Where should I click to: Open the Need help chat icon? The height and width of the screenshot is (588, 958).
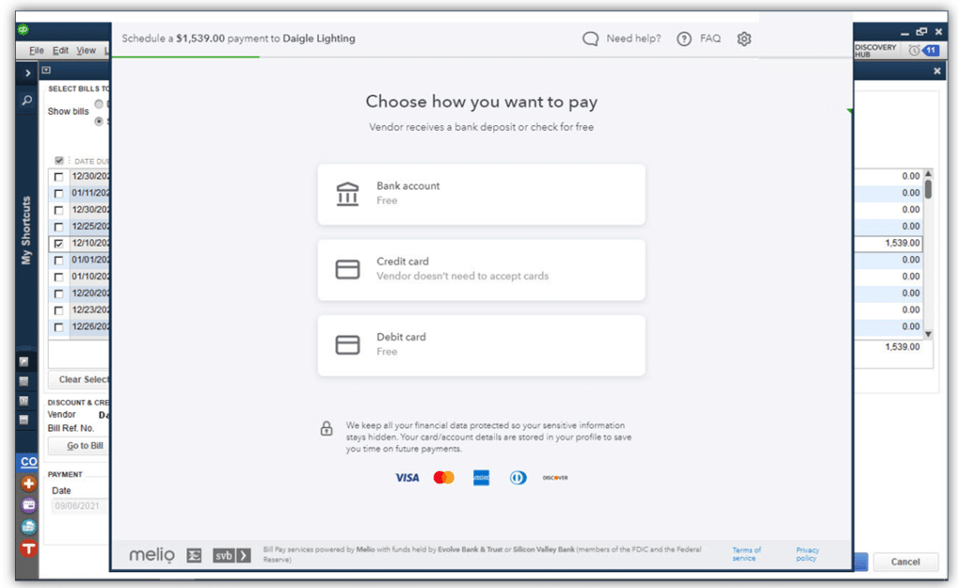coord(590,38)
